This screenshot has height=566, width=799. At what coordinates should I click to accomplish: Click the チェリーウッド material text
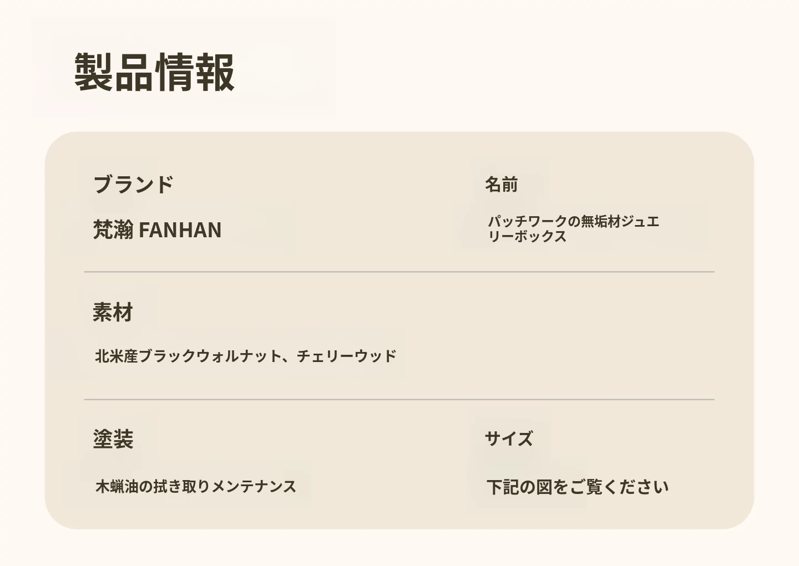tap(346, 356)
